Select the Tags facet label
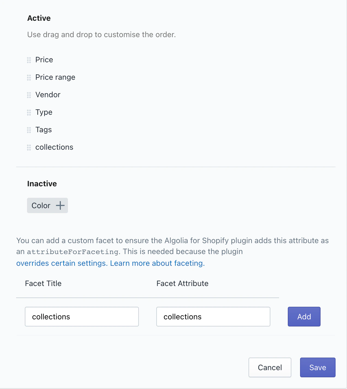The image size is (347, 389). tap(43, 130)
